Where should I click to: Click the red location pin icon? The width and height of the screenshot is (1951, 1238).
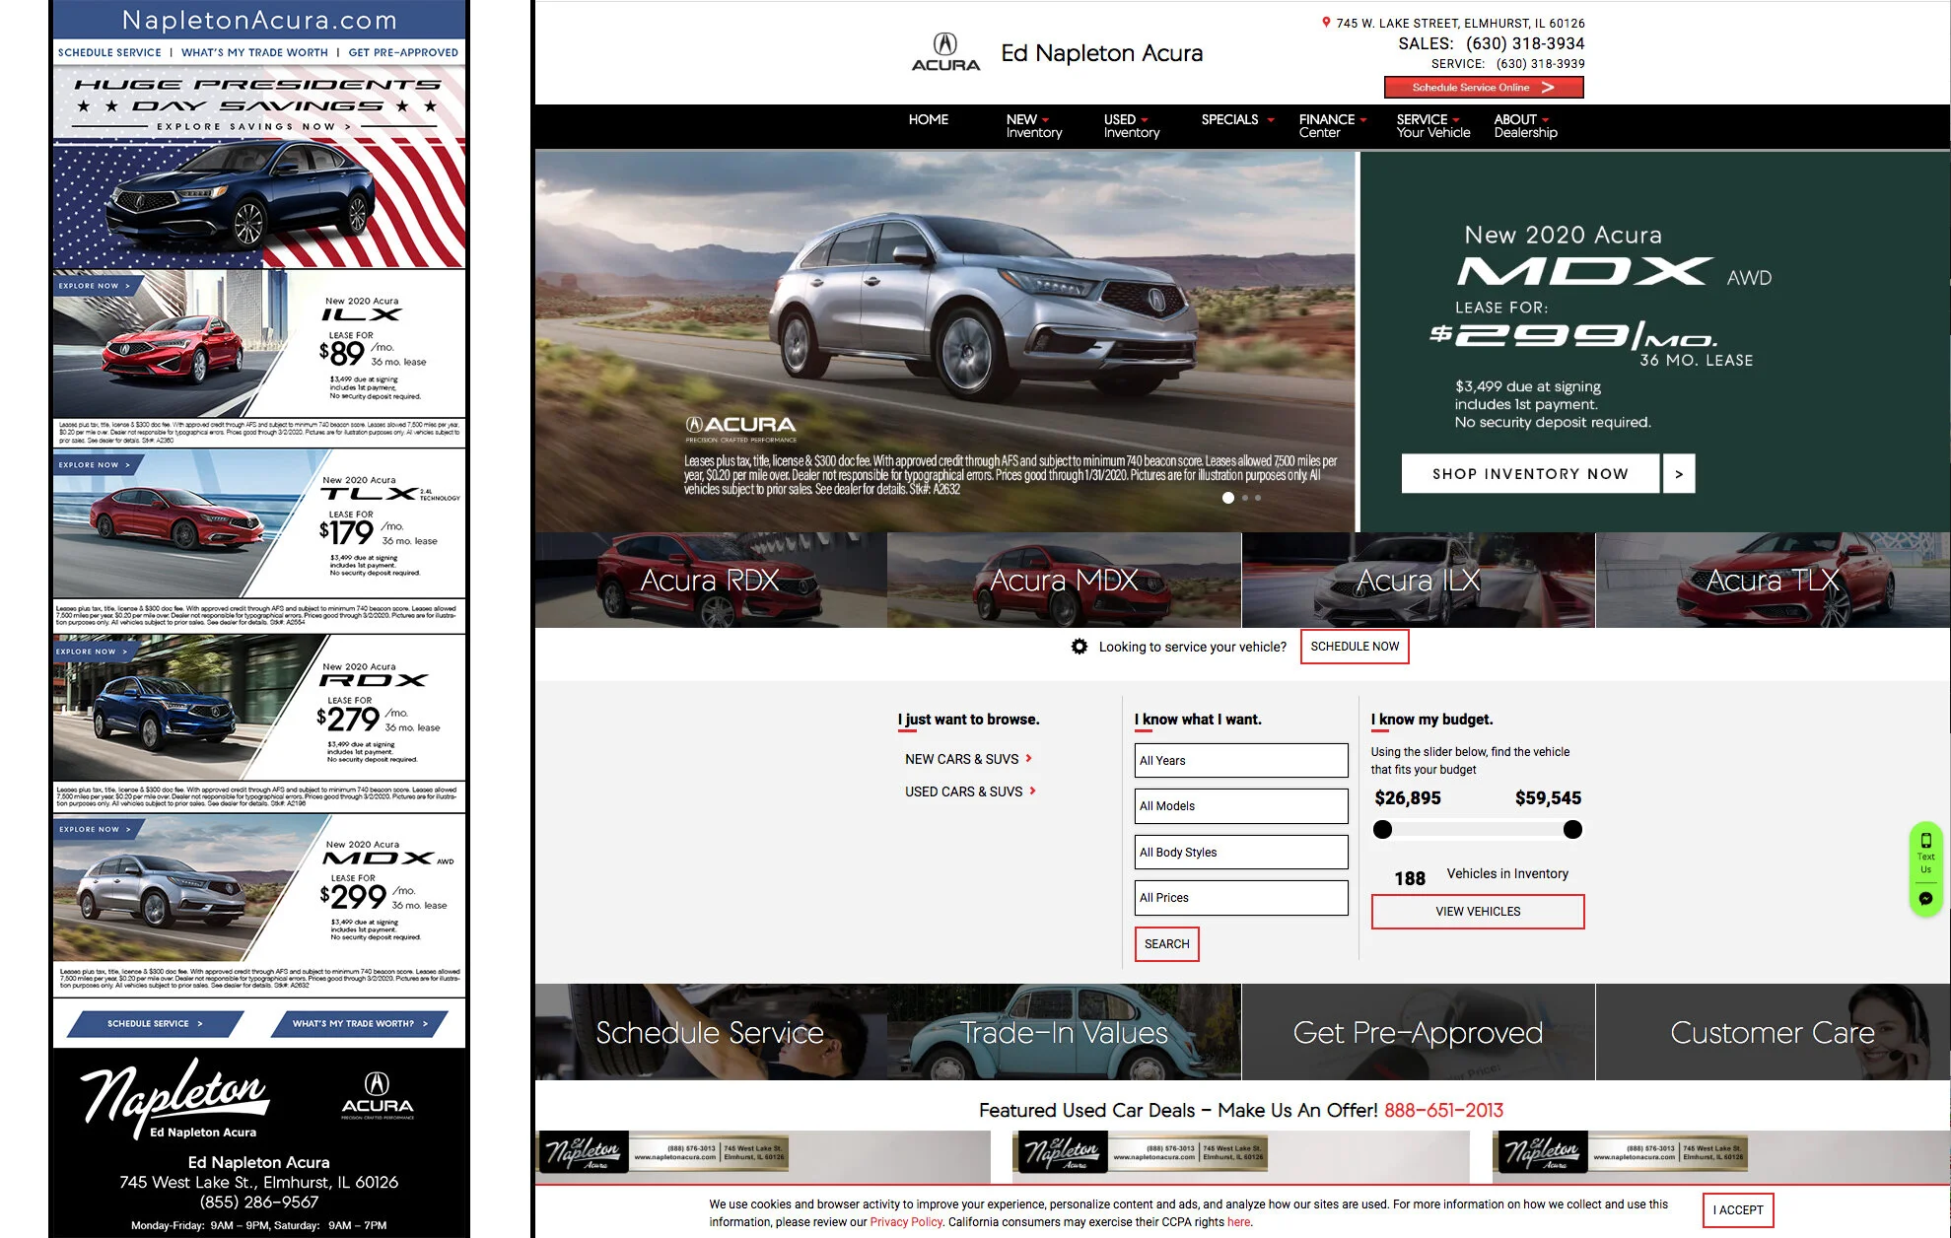(1326, 23)
